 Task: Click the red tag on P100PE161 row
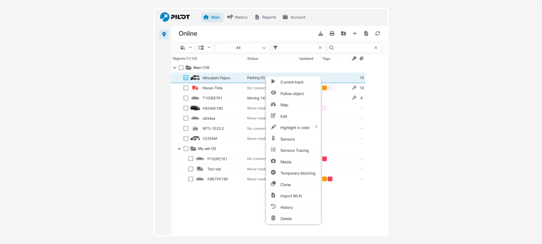pyautogui.click(x=324, y=159)
